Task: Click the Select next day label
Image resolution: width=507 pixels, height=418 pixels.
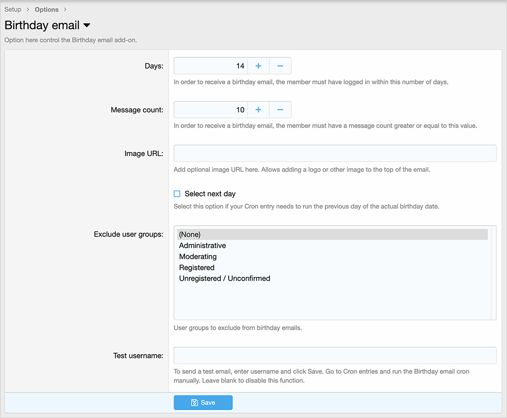Action: (210, 194)
